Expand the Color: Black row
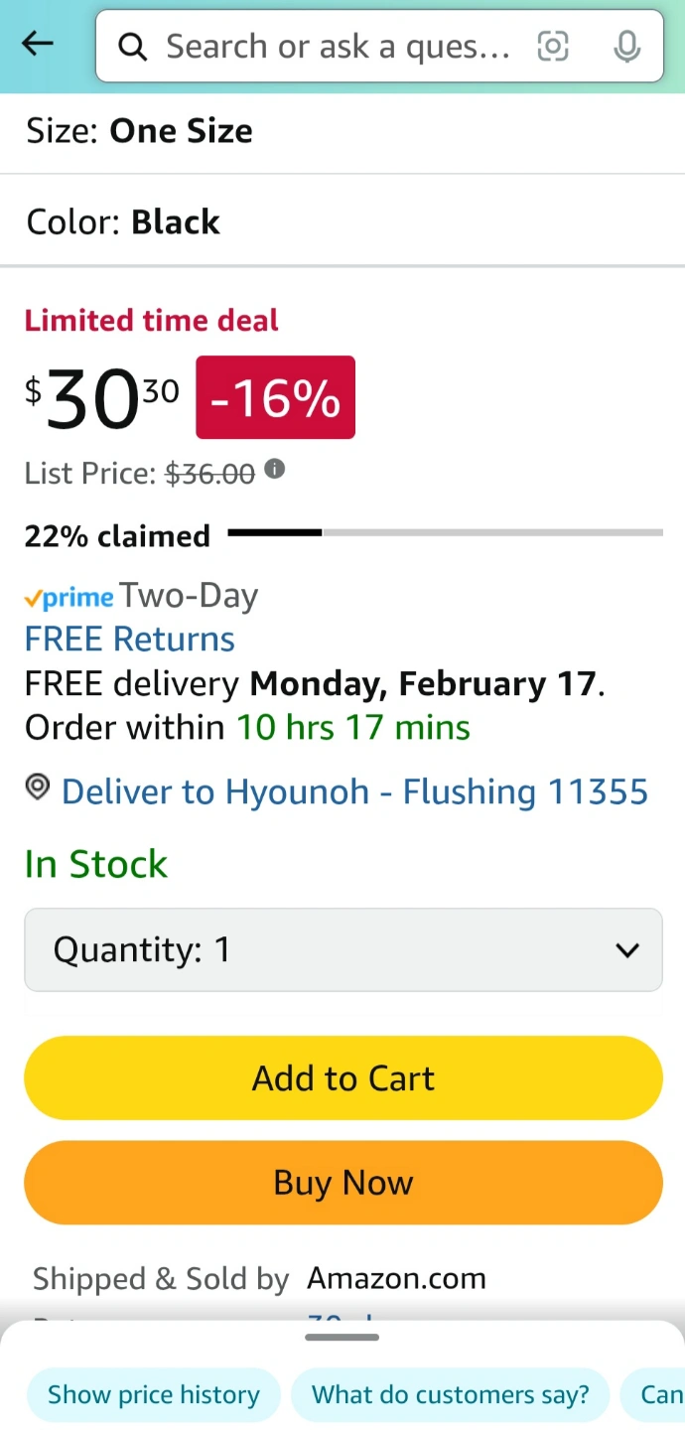 click(x=342, y=221)
